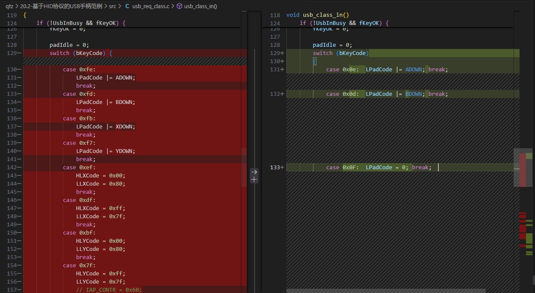The width and height of the screenshot is (535, 293).
Task: Click the deleted marker at line 142 left
Action: (x=20, y=168)
